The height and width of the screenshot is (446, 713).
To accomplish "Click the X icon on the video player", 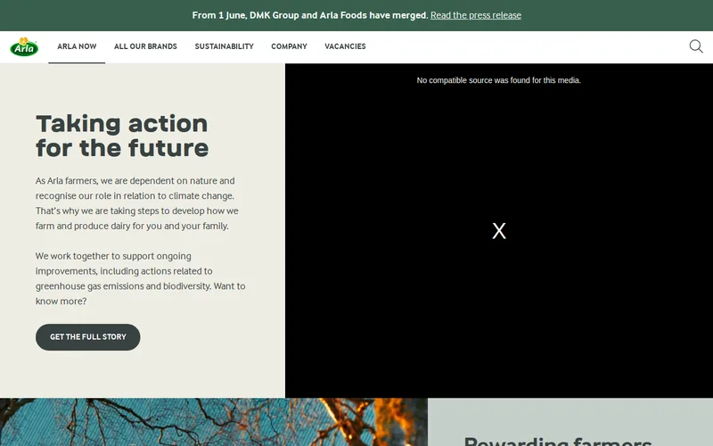I will point(499,231).
